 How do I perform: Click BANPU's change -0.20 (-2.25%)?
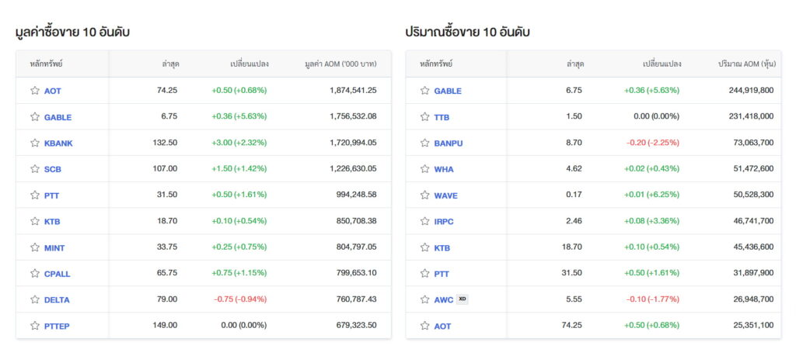(653, 143)
